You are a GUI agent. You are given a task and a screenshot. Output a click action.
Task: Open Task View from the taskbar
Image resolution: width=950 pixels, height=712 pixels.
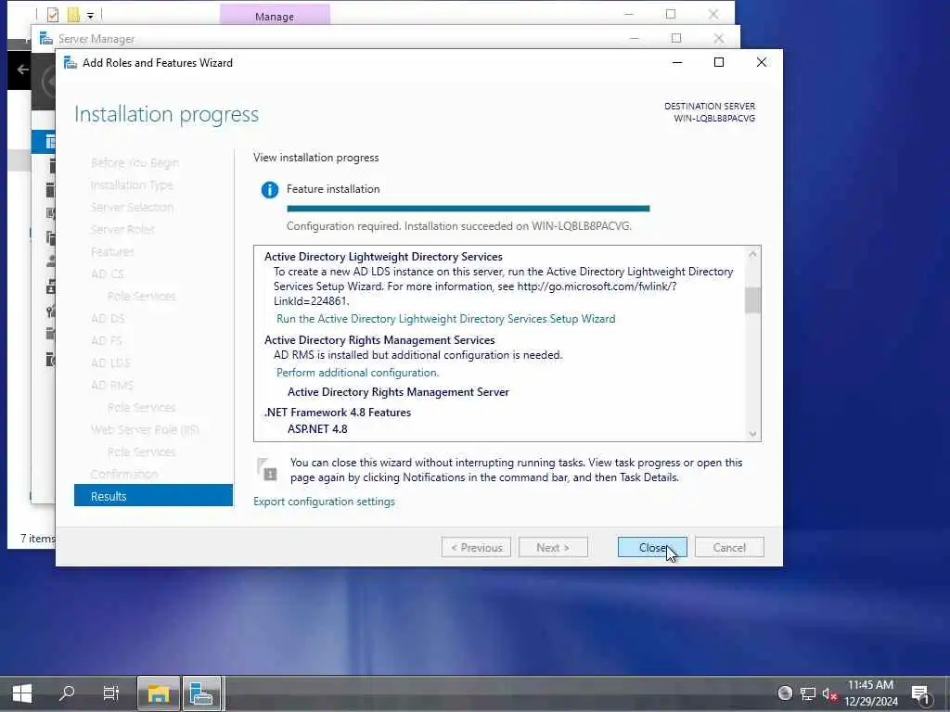111,693
